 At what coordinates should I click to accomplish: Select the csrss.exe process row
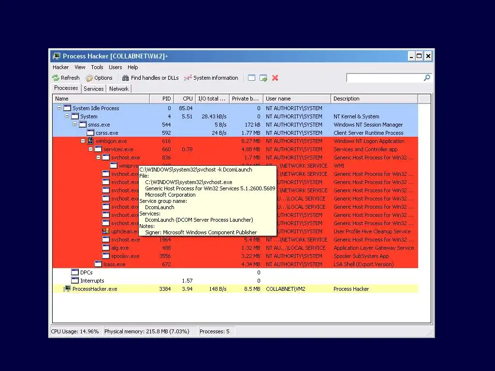tap(235, 133)
